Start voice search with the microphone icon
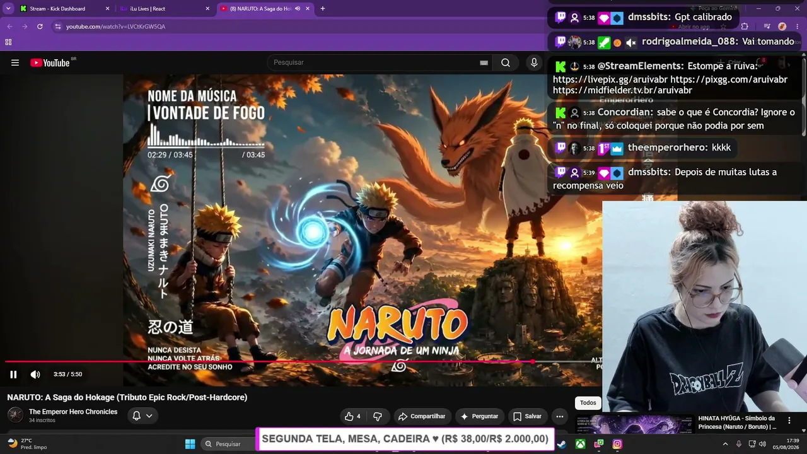The width and height of the screenshot is (807, 454). 534,62
